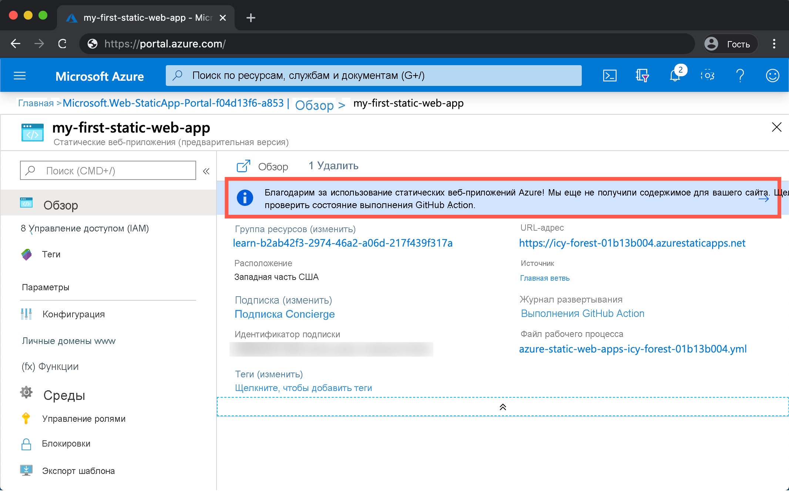Click the global search field in Azure header

pos(373,76)
